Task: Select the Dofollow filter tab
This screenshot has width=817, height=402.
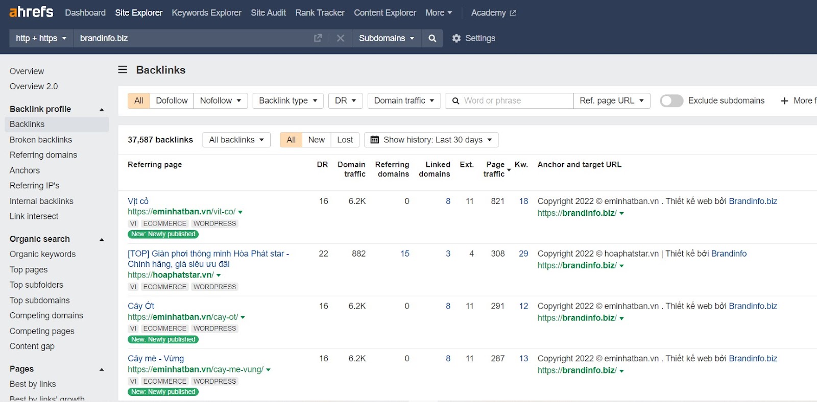Action: tap(172, 100)
